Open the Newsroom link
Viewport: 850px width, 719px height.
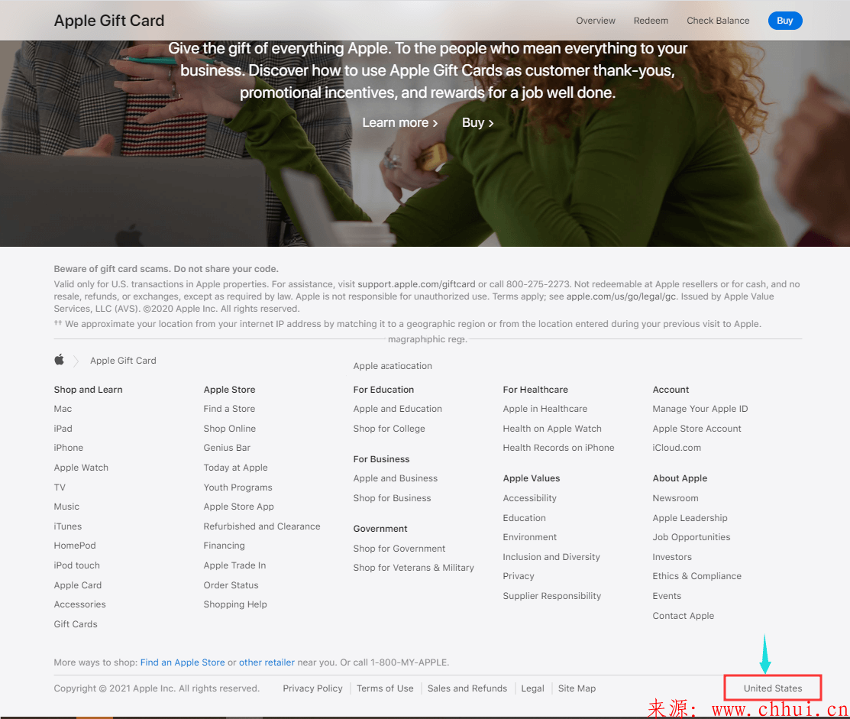[675, 497]
